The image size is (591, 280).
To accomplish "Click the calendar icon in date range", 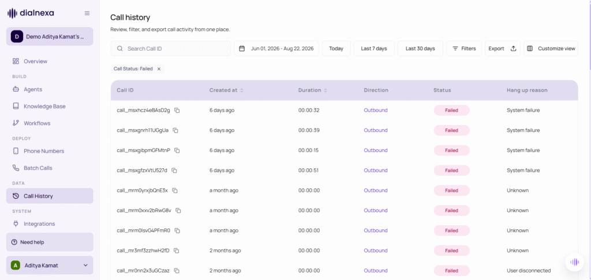I will [242, 48].
